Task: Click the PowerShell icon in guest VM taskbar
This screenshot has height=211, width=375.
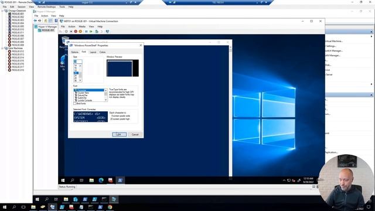Action: tap(120, 181)
